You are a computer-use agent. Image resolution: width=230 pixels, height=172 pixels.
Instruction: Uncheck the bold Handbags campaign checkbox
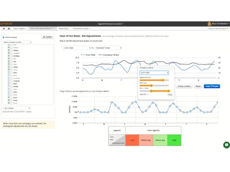coord(9,55)
